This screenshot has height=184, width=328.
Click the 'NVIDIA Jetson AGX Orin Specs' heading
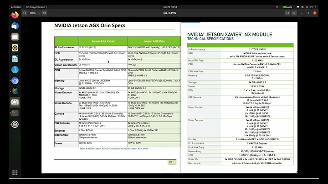pos(90,26)
